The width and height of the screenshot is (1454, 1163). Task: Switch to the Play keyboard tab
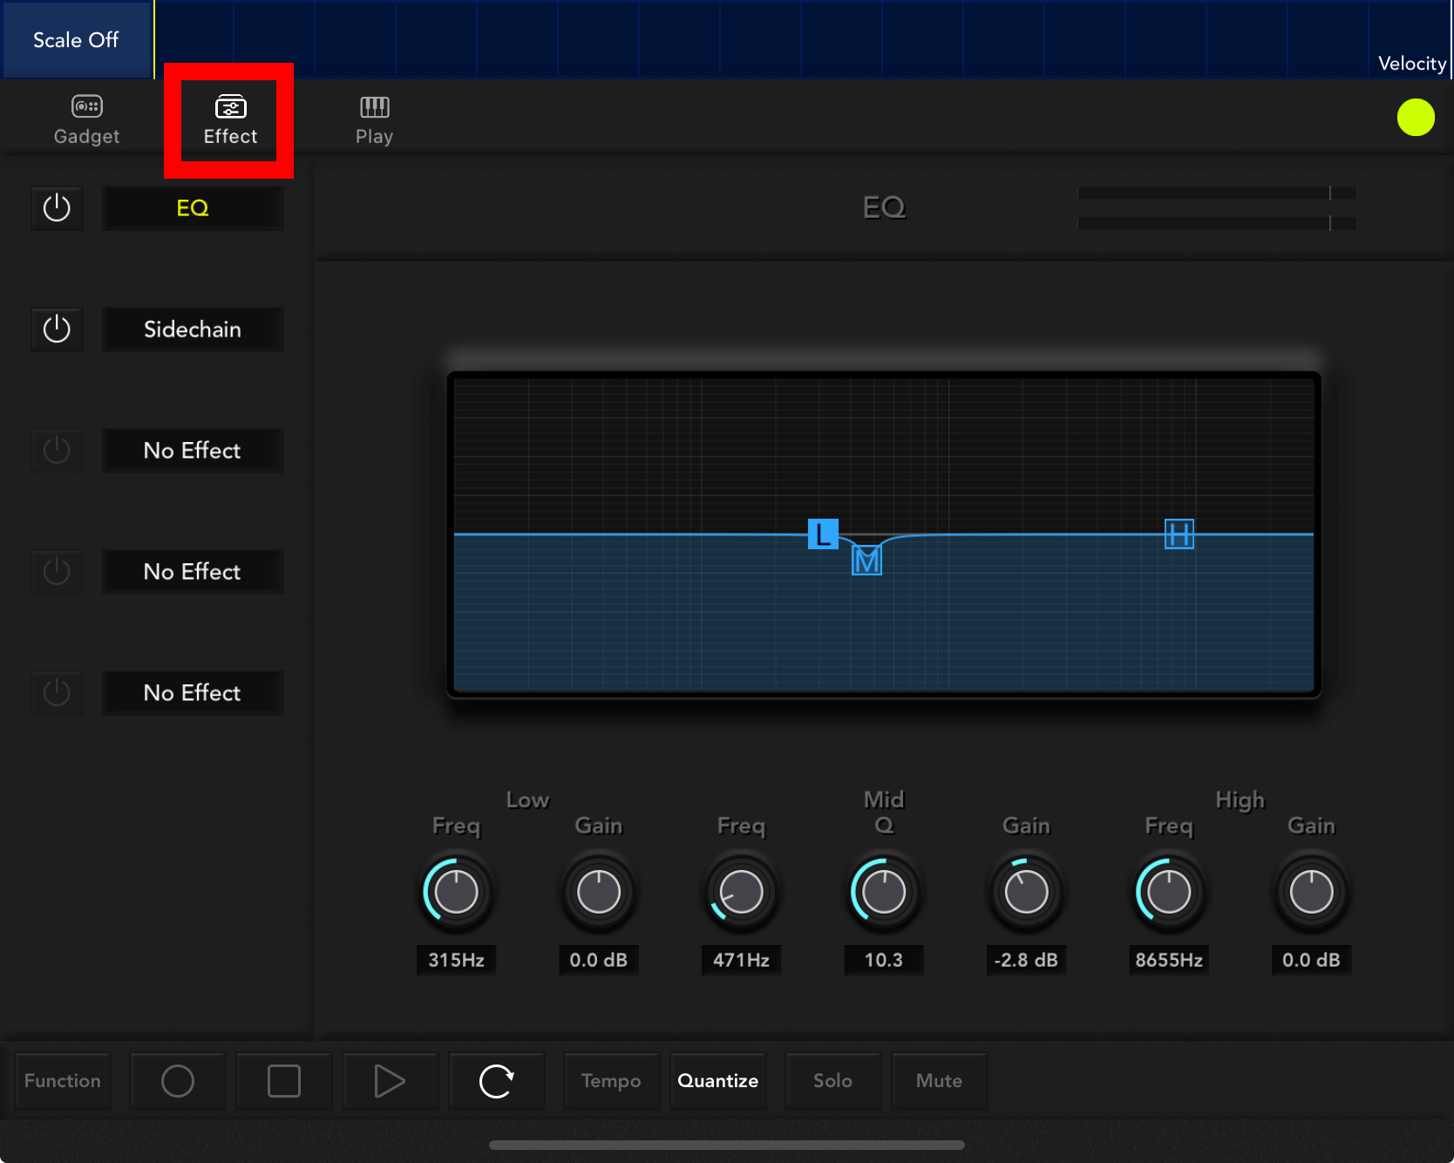[374, 120]
